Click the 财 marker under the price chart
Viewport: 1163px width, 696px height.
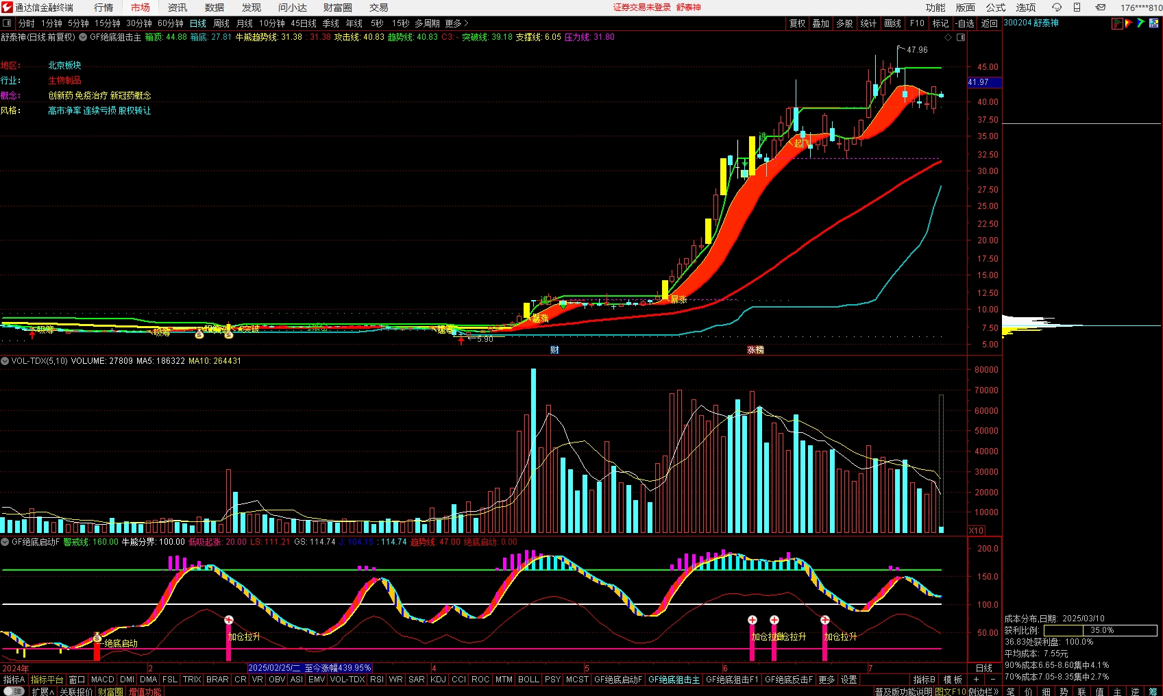tap(554, 350)
